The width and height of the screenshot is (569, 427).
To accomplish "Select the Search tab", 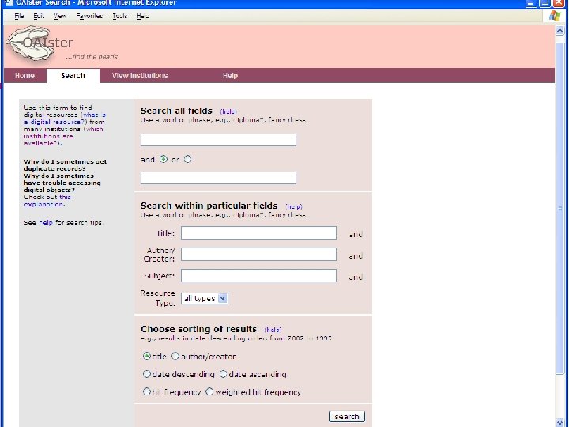I will tap(73, 76).
